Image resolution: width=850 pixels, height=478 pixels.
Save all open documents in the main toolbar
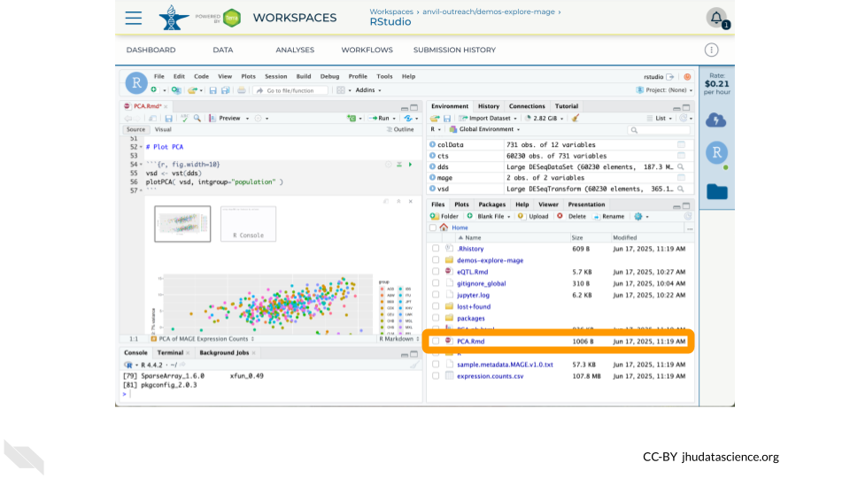tap(226, 90)
